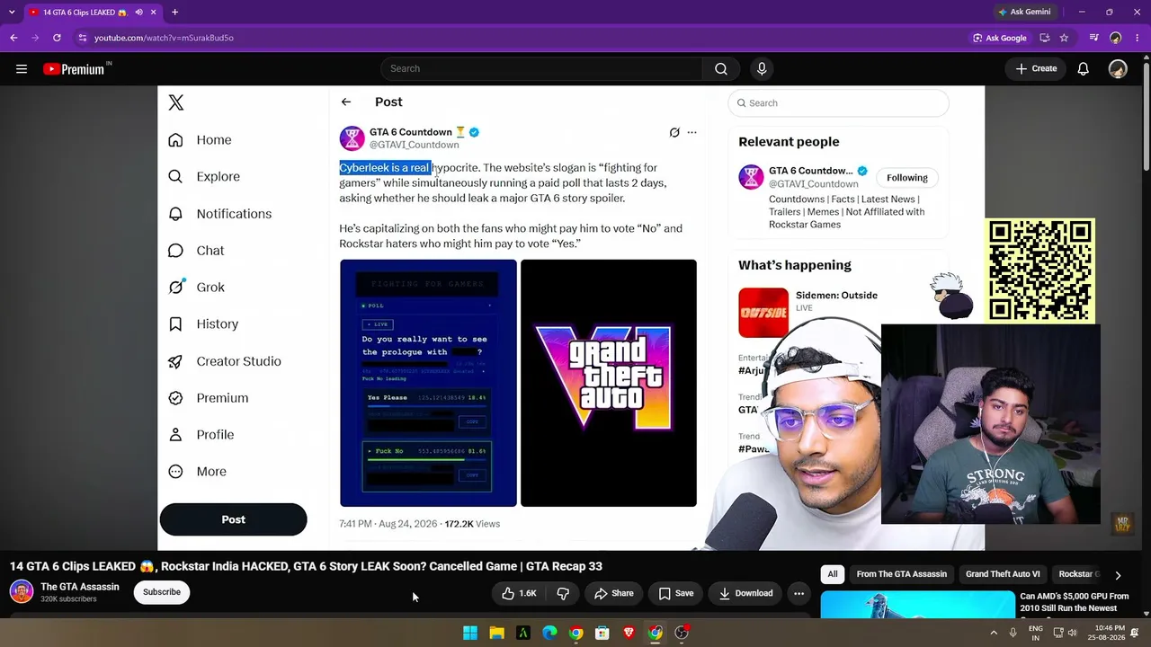This screenshot has width=1151, height=647.
Task: Click the YouTube search magnifier button
Action: point(721,68)
